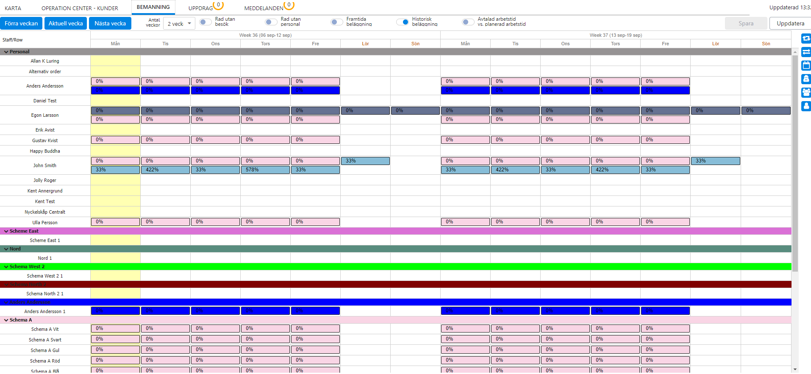
Task: Click the scrollbar down arrow
Action: 795,369
